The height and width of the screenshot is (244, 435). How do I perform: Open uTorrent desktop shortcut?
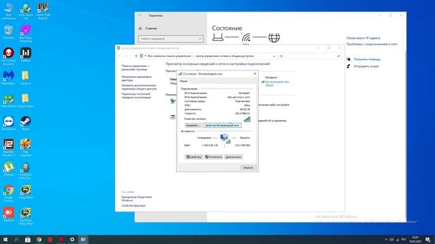[x=8, y=169]
